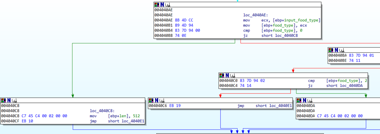Click the graph icon on loc_4040C8 node title

coord(14,100)
